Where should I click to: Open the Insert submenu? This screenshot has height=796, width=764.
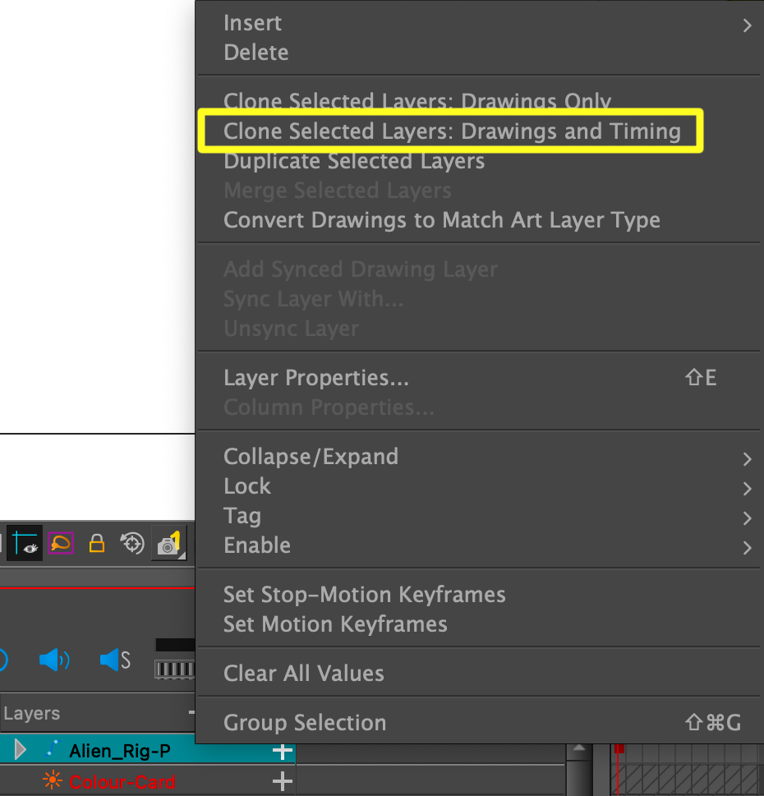click(x=252, y=23)
